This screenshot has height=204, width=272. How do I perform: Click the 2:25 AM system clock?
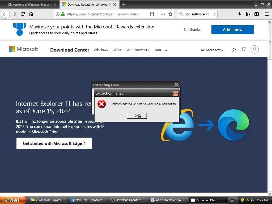[x=262, y=200]
